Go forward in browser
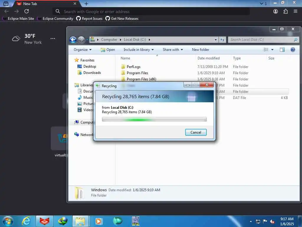Viewport: 302px width, 227px height. [x=17, y=12]
